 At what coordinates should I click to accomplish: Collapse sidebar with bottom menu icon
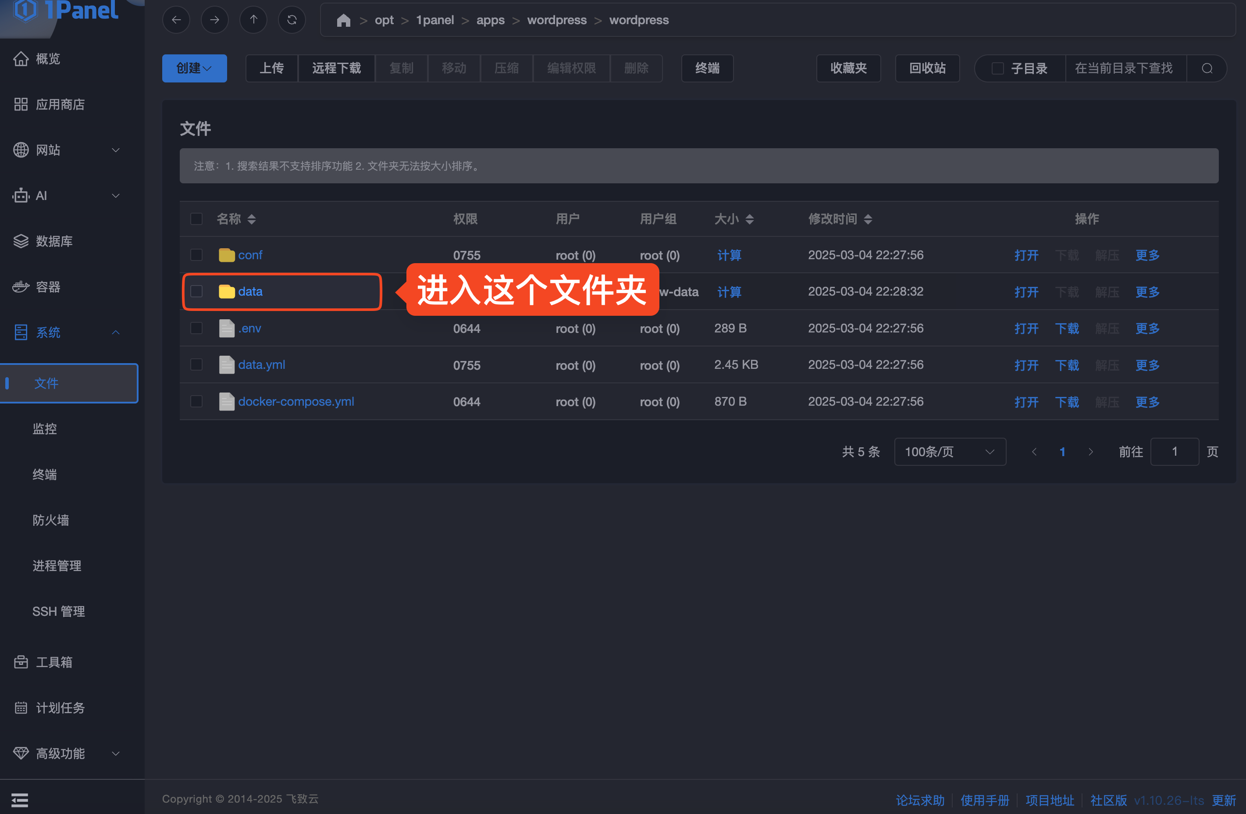coord(20,800)
